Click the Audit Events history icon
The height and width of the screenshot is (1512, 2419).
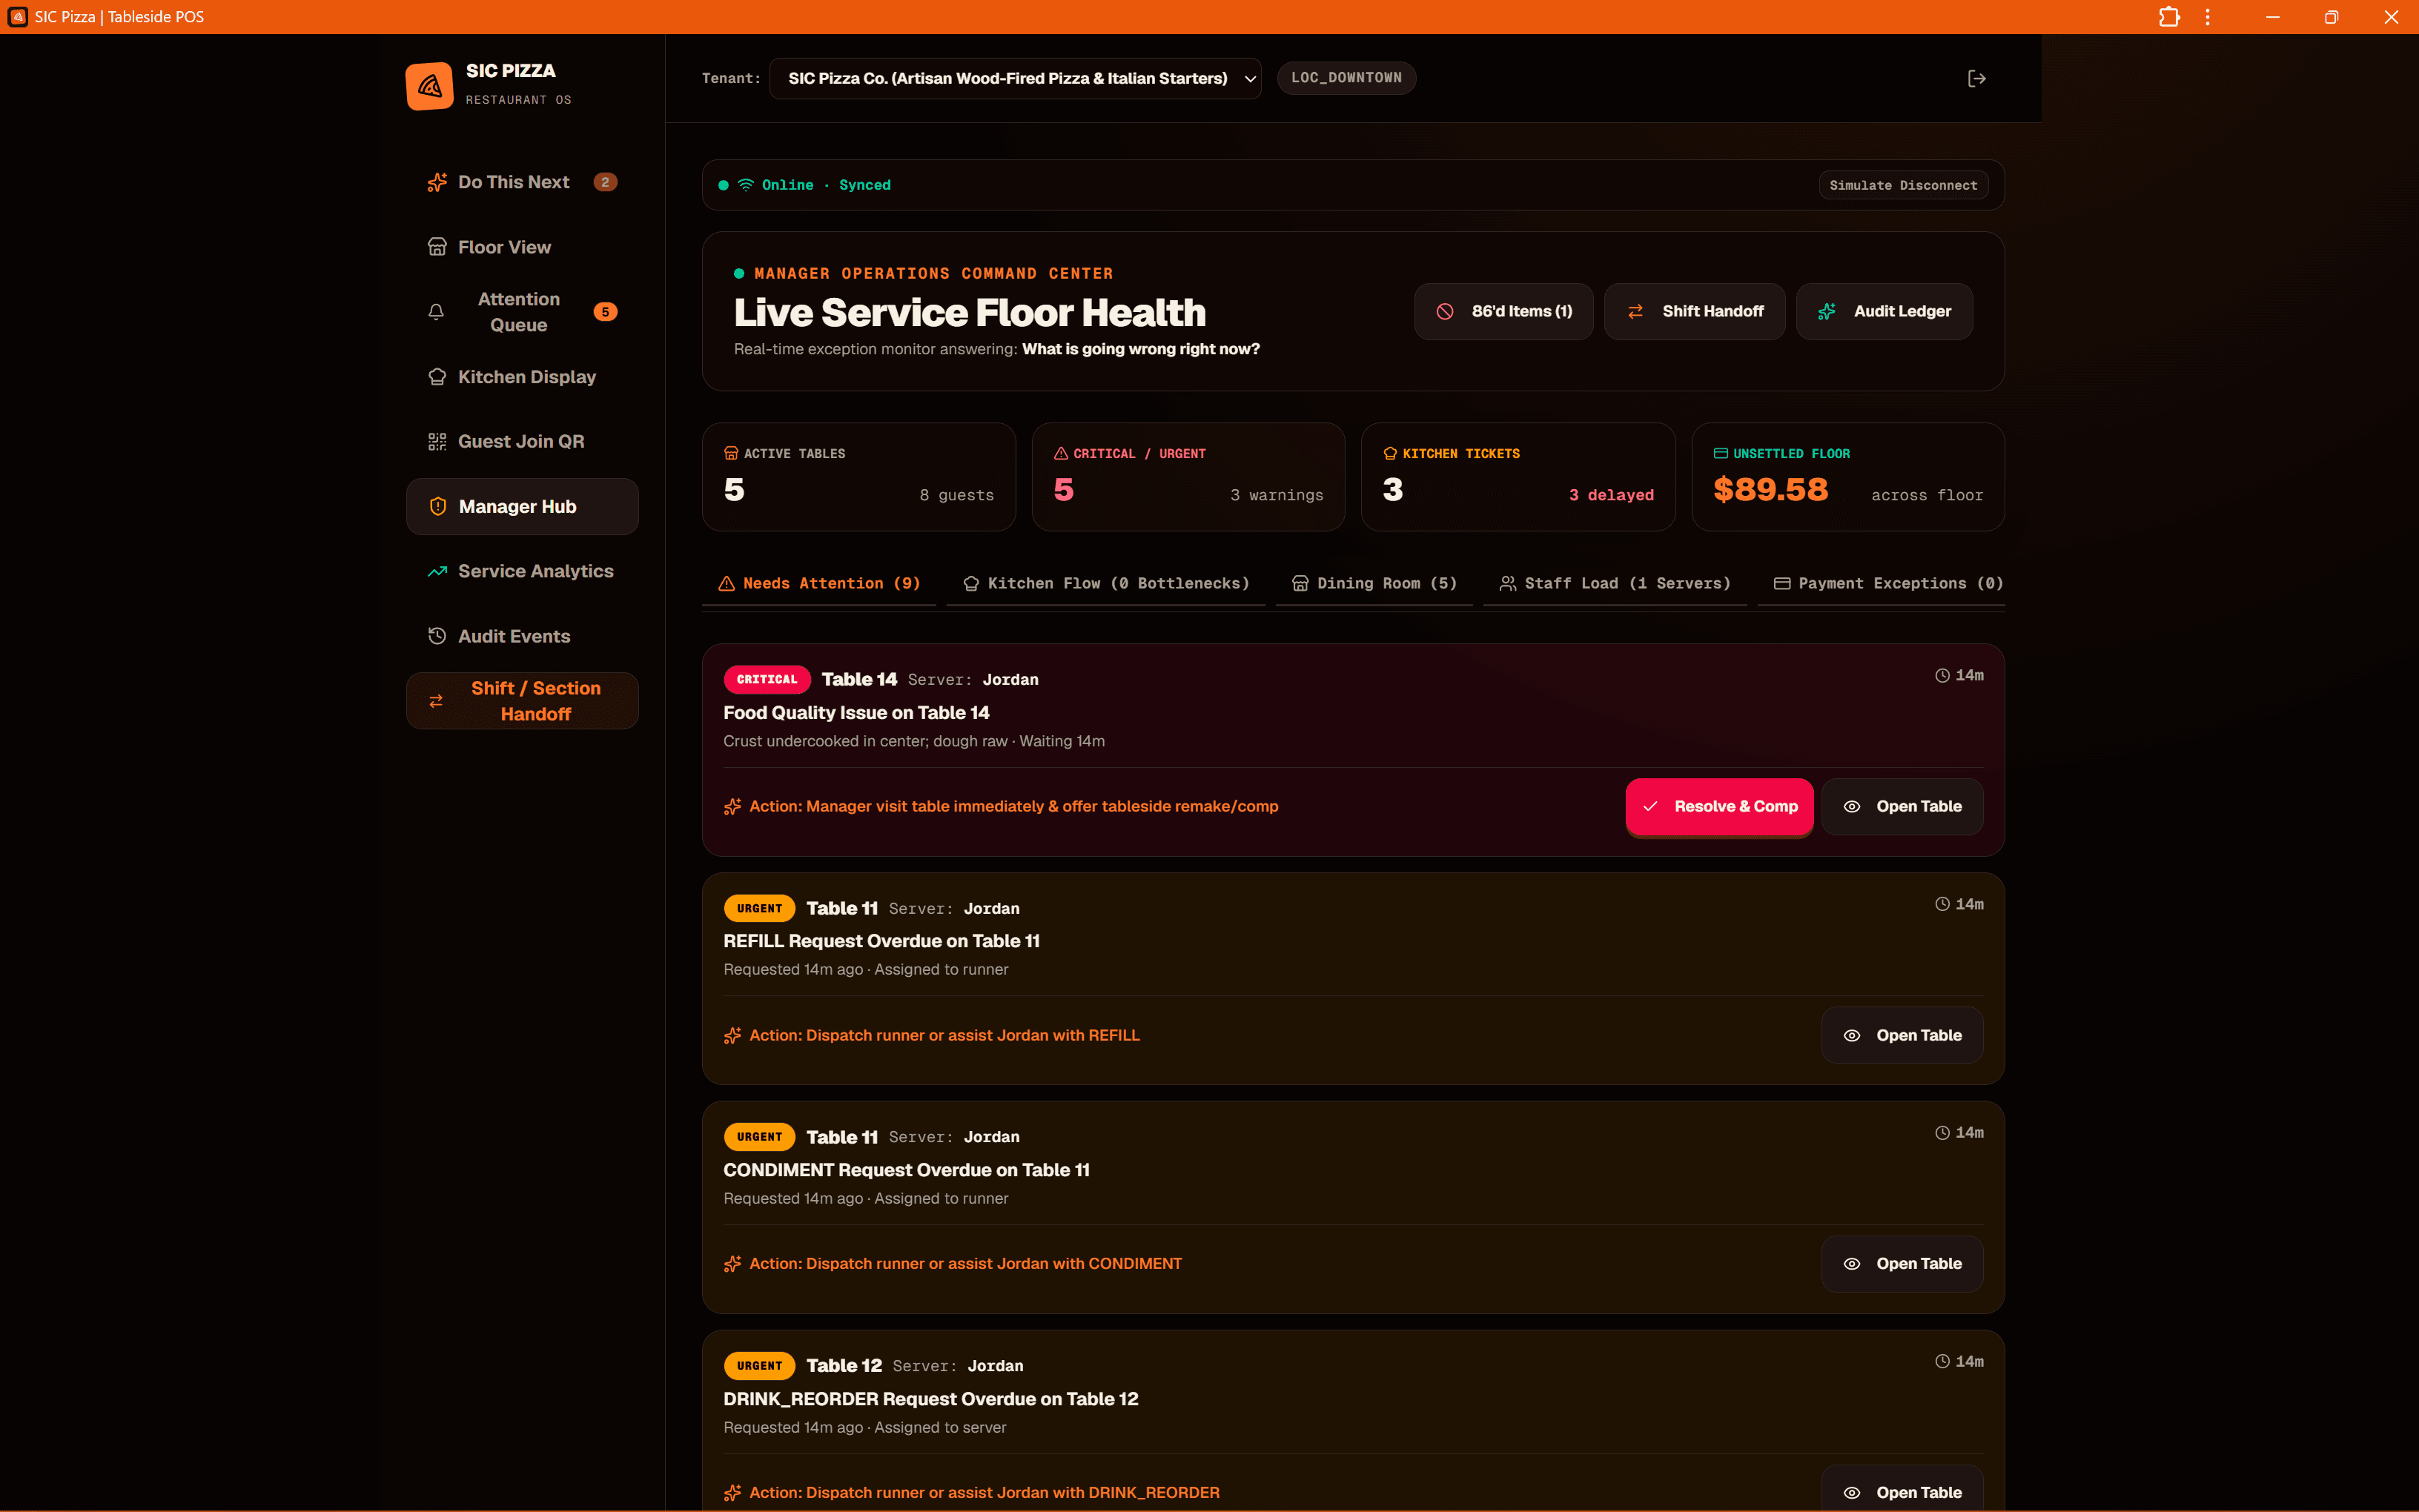coord(437,636)
